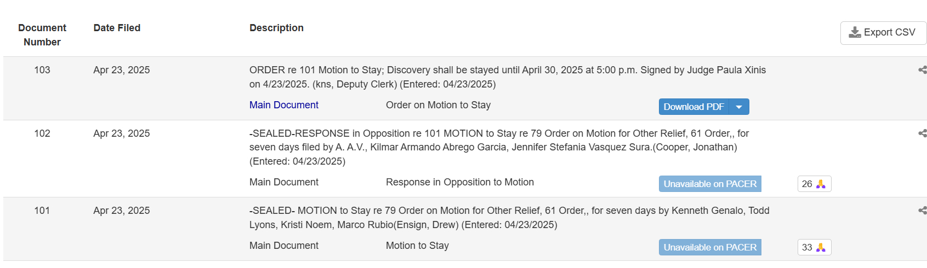
Task: Click share icon for document 101
Action: [922, 211]
